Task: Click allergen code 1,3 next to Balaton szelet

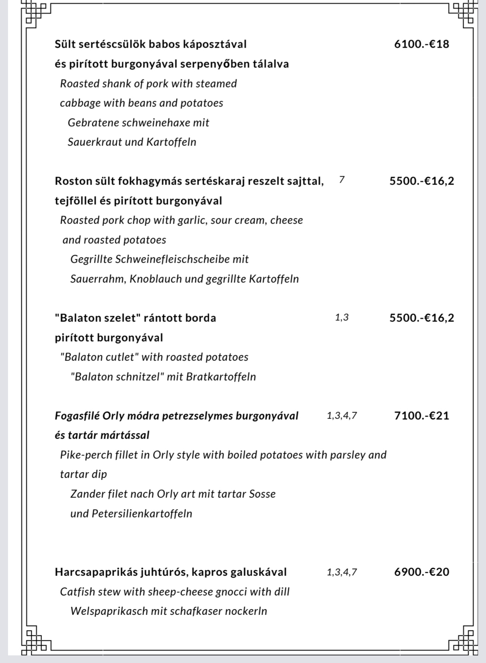Action: (342, 317)
